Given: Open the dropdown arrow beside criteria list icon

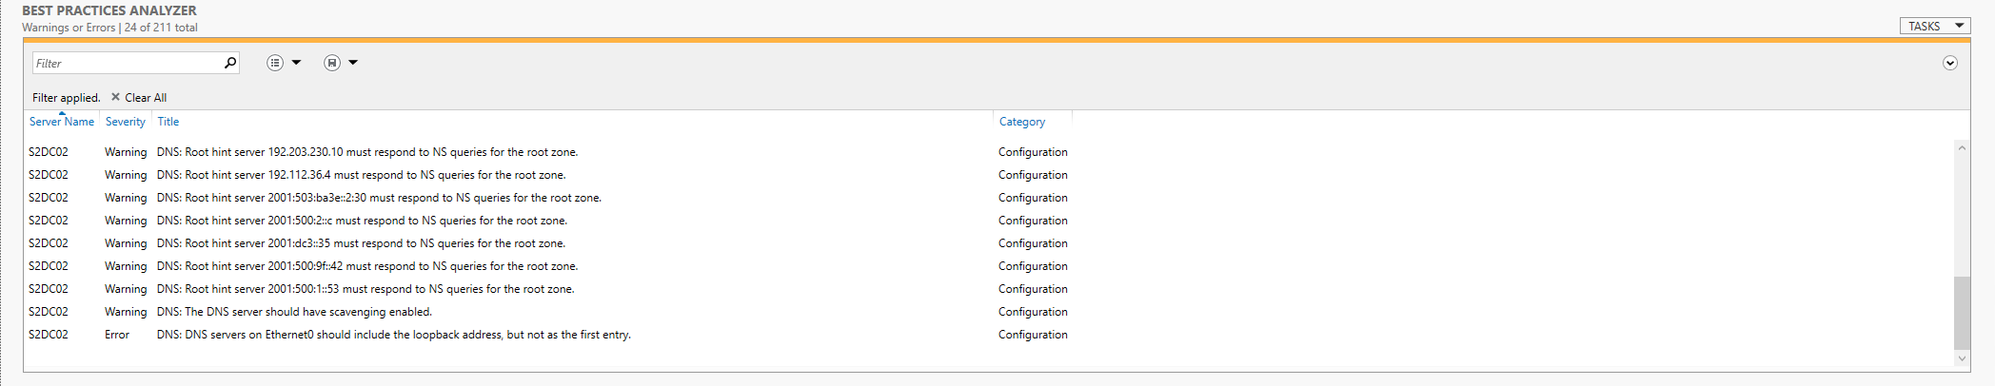Looking at the screenshot, I should pos(296,63).
